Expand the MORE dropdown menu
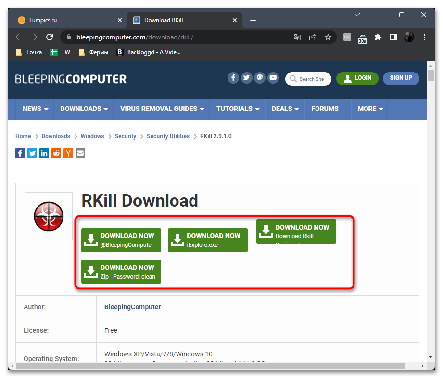 370,109
